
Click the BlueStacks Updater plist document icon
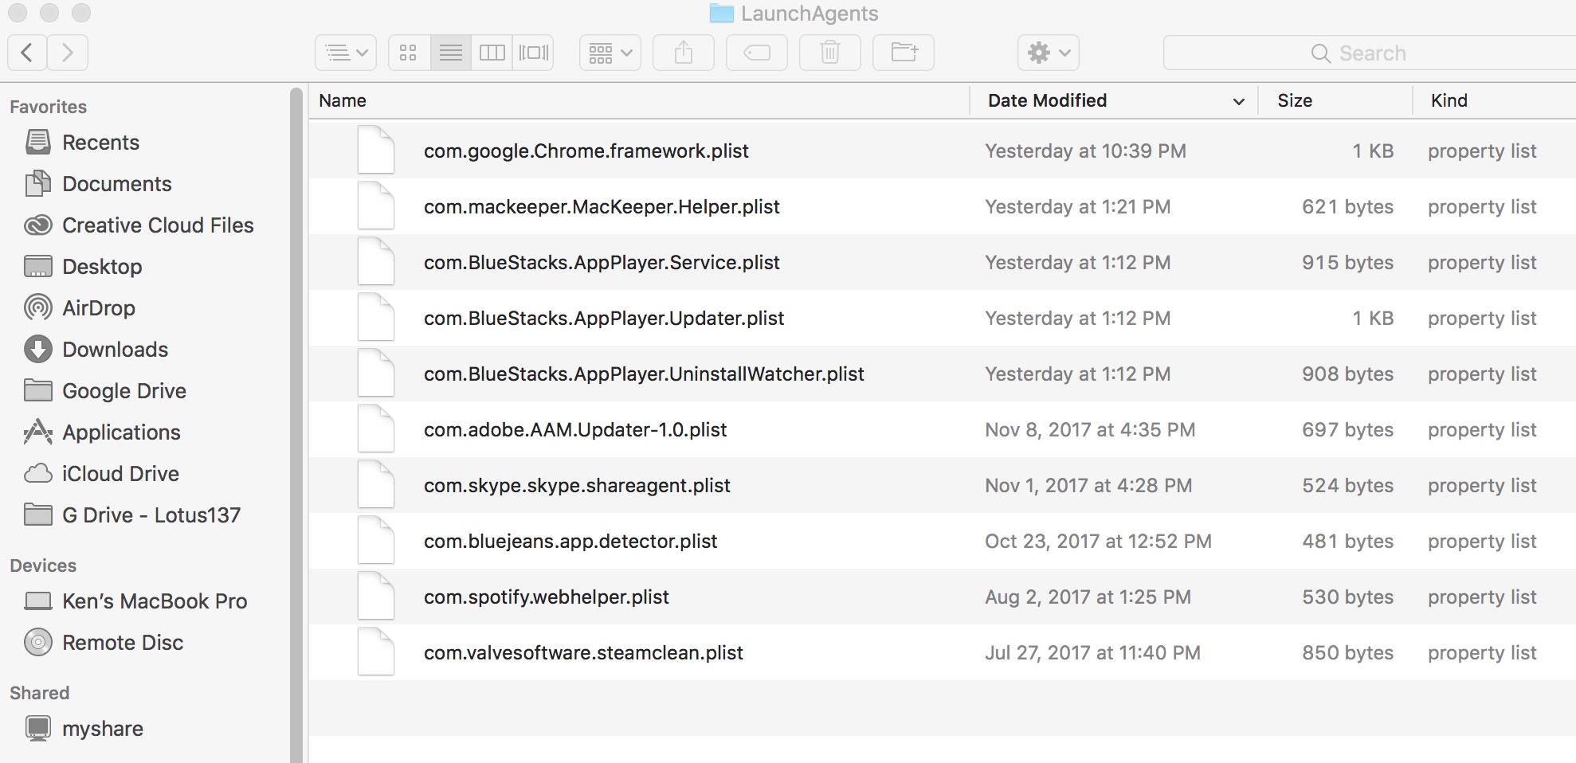376,317
